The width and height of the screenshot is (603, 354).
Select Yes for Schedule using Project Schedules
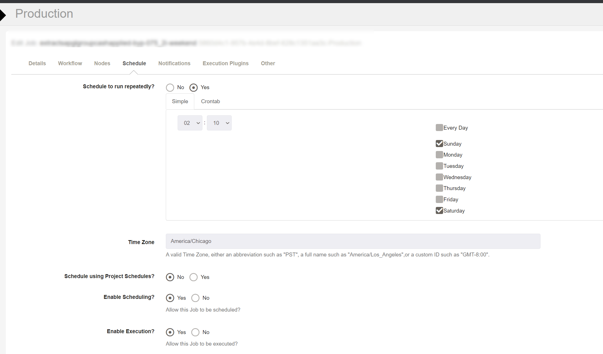tap(193, 277)
